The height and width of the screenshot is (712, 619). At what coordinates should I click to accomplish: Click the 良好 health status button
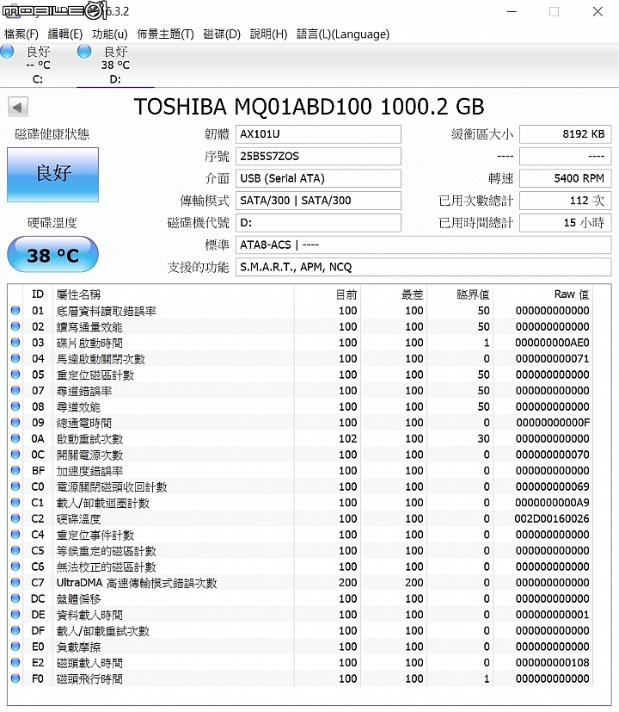click(52, 175)
